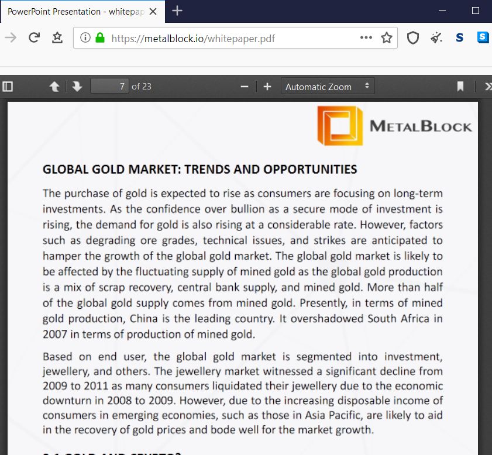Image resolution: width=492 pixels, height=455 pixels.
Task: Click the page number field showing 7
Action: 109,86
